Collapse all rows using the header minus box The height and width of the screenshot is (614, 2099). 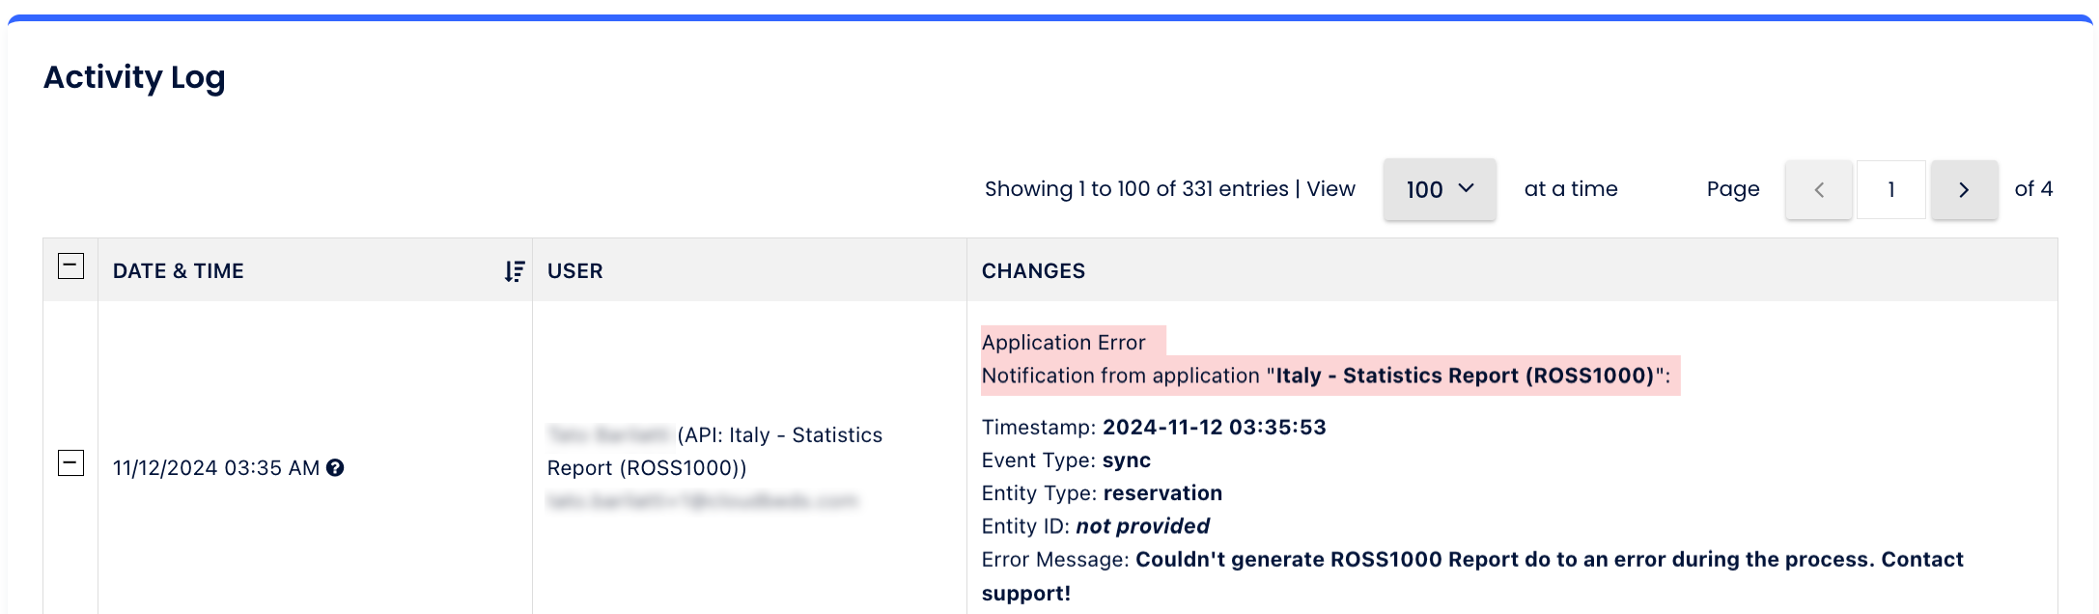[70, 266]
